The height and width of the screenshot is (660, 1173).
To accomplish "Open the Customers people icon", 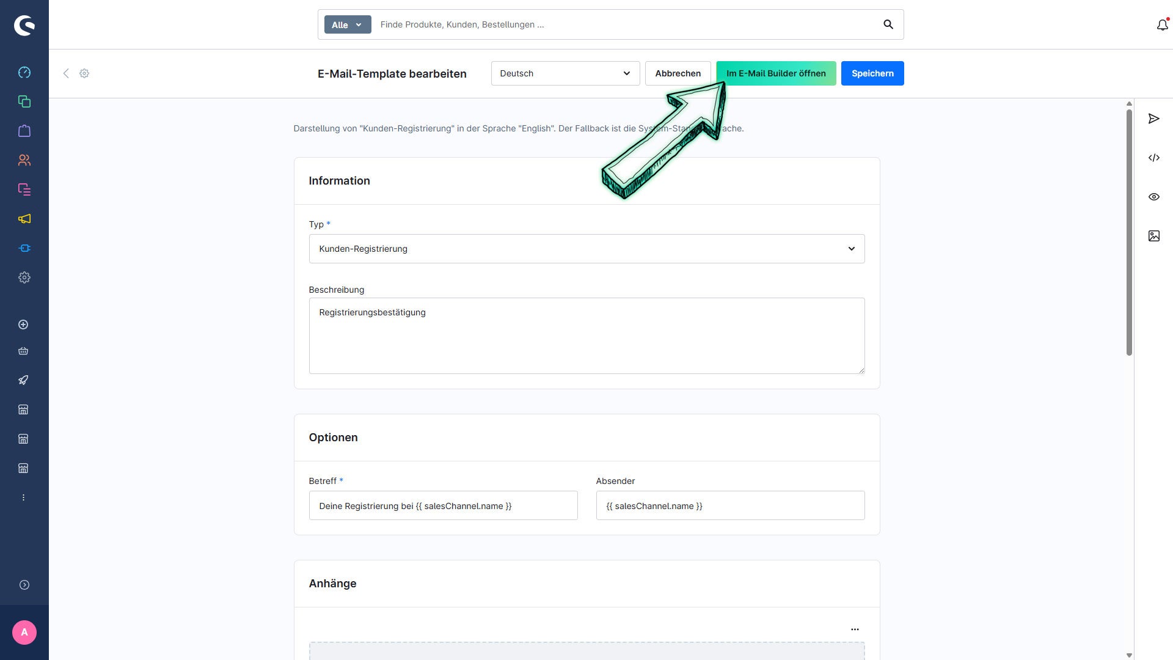I will [x=24, y=160].
